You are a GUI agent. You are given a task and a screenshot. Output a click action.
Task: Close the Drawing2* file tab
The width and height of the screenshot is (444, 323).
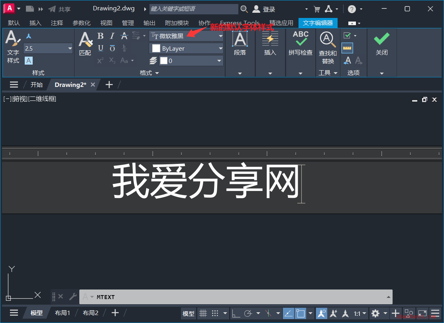[x=92, y=85]
